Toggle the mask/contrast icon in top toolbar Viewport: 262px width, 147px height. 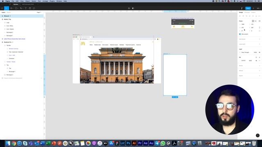click(133, 8)
